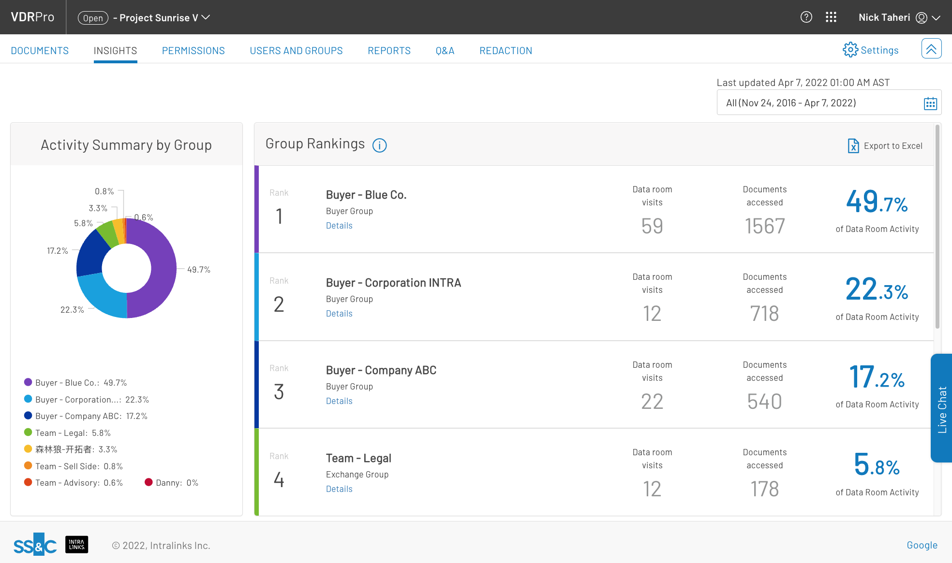Screen dimensions: 952x563
Task: Open the apps grid icon
Action: [831, 17]
